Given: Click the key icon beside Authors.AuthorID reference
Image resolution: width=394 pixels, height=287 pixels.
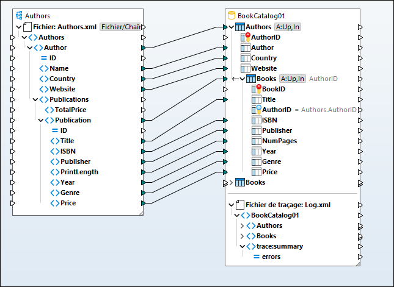Looking at the screenshot, I should 256,110.
